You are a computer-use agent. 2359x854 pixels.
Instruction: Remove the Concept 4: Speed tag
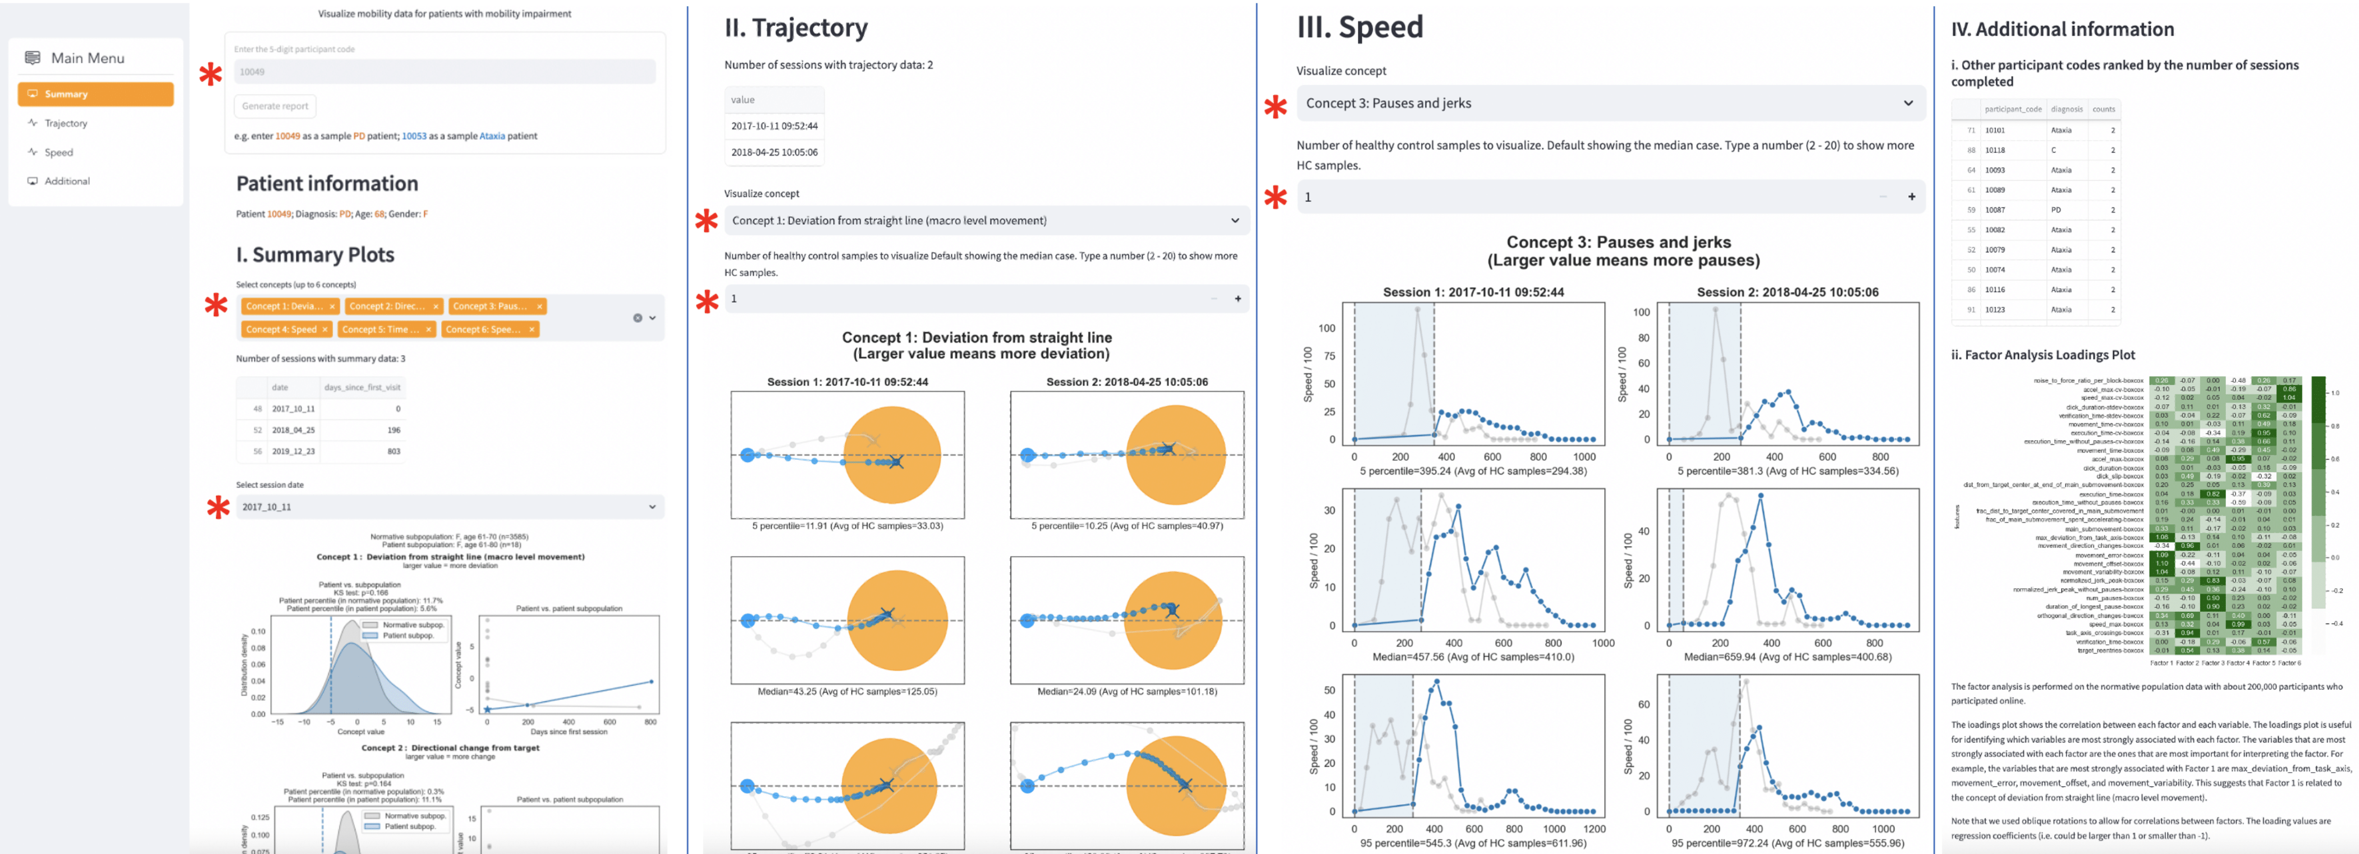coord(324,330)
